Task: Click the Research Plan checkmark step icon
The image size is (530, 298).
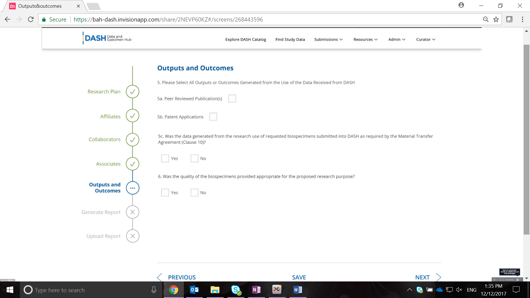Action: pos(132,92)
